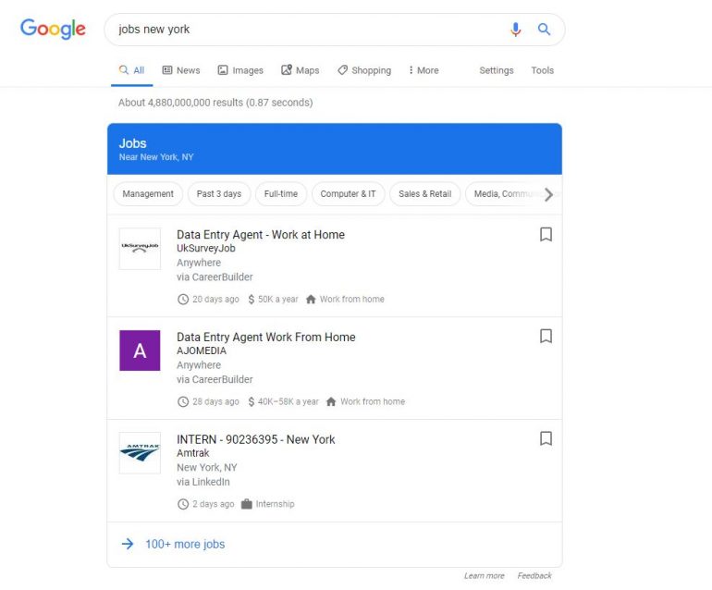Switch to the Images tab
This screenshot has height=590, width=712.
[240, 70]
